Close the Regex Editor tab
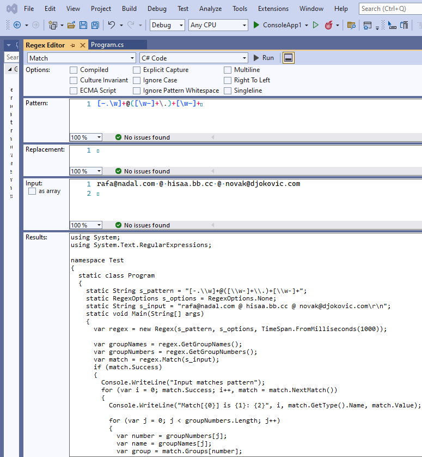 pos(83,45)
